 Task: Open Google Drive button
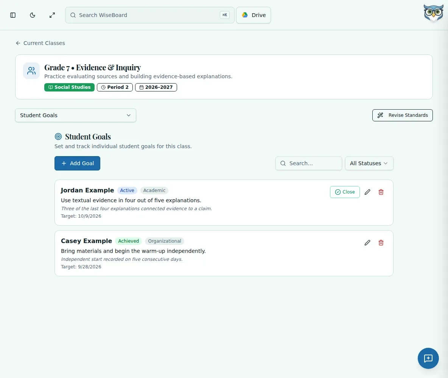click(x=254, y=15)
